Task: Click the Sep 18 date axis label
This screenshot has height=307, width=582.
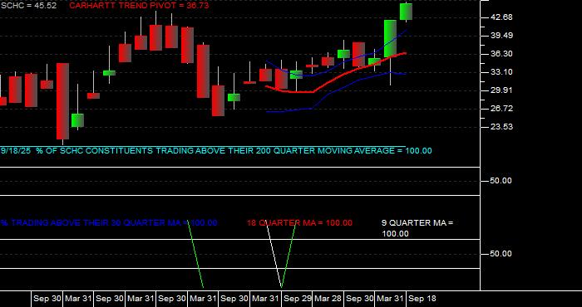Action: pos(422,299)
